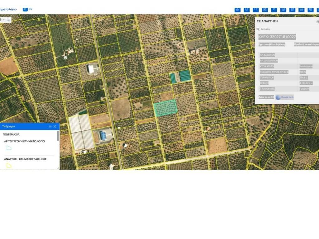Click the print tool icon in toolbar

292,10
